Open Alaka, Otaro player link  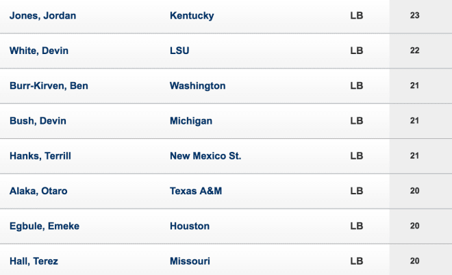coord(38,192)
